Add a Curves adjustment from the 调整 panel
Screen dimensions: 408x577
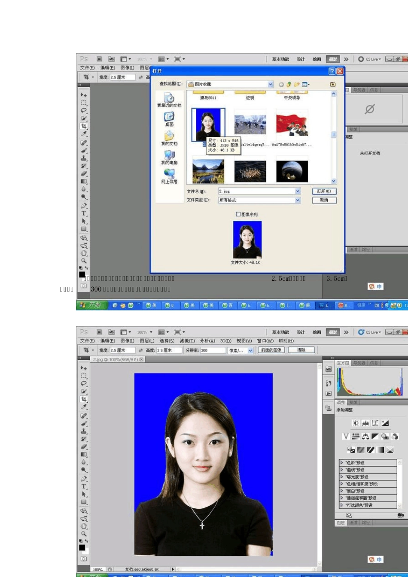(375, 423)
